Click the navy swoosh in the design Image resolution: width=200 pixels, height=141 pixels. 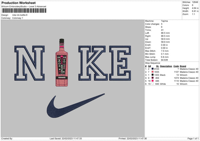pos(76,106)
